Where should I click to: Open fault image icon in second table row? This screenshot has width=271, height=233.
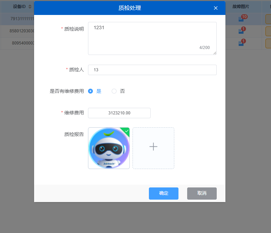pos(241,31)
